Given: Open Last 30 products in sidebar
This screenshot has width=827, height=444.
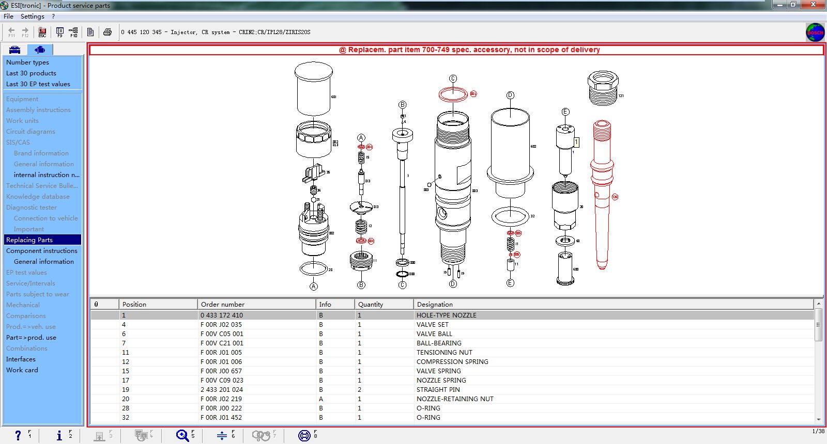Looking at the screenshot, I should pyautogui.click(x=31, y=73).
